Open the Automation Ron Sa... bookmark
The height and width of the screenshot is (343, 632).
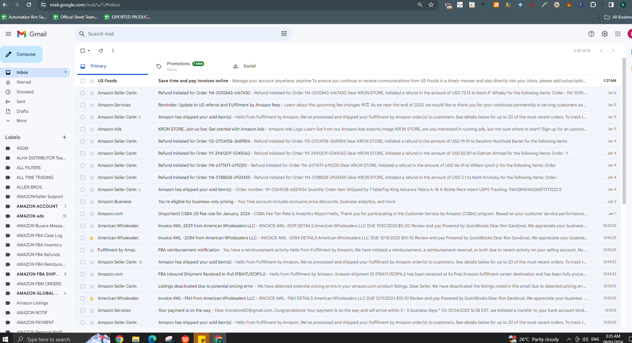click(24, 17)
